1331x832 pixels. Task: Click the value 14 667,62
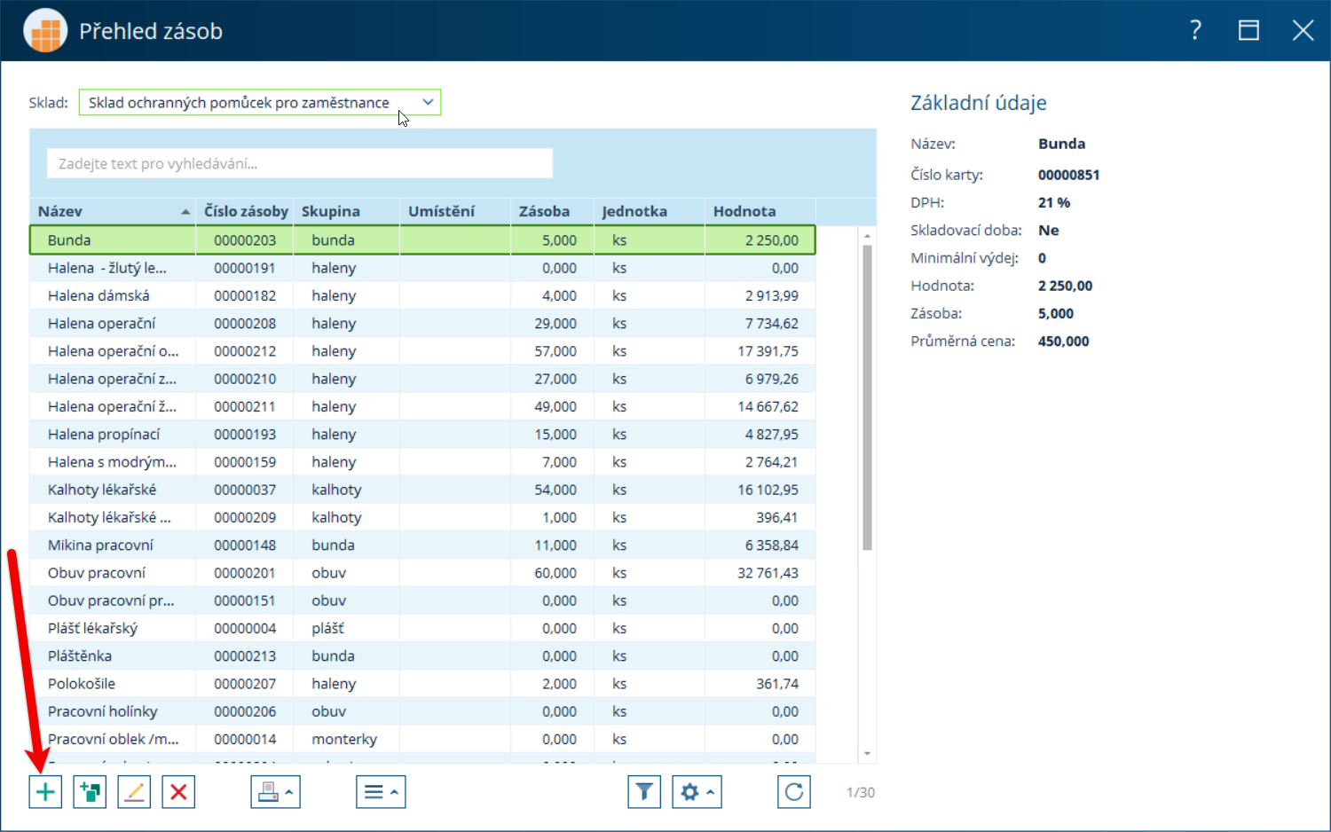point(768,406)
